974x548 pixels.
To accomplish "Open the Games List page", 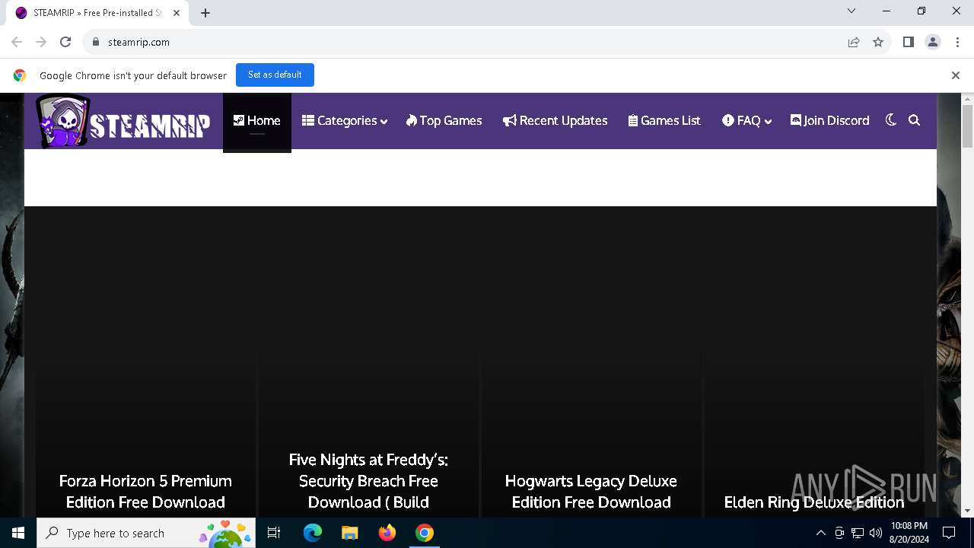I will 664,121.
